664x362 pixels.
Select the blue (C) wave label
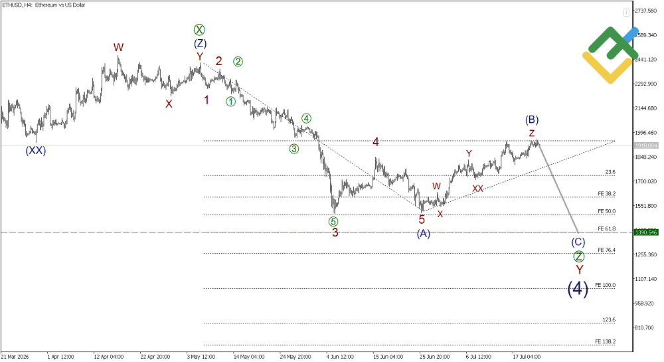pyautogui.click(x=578, y=242)
